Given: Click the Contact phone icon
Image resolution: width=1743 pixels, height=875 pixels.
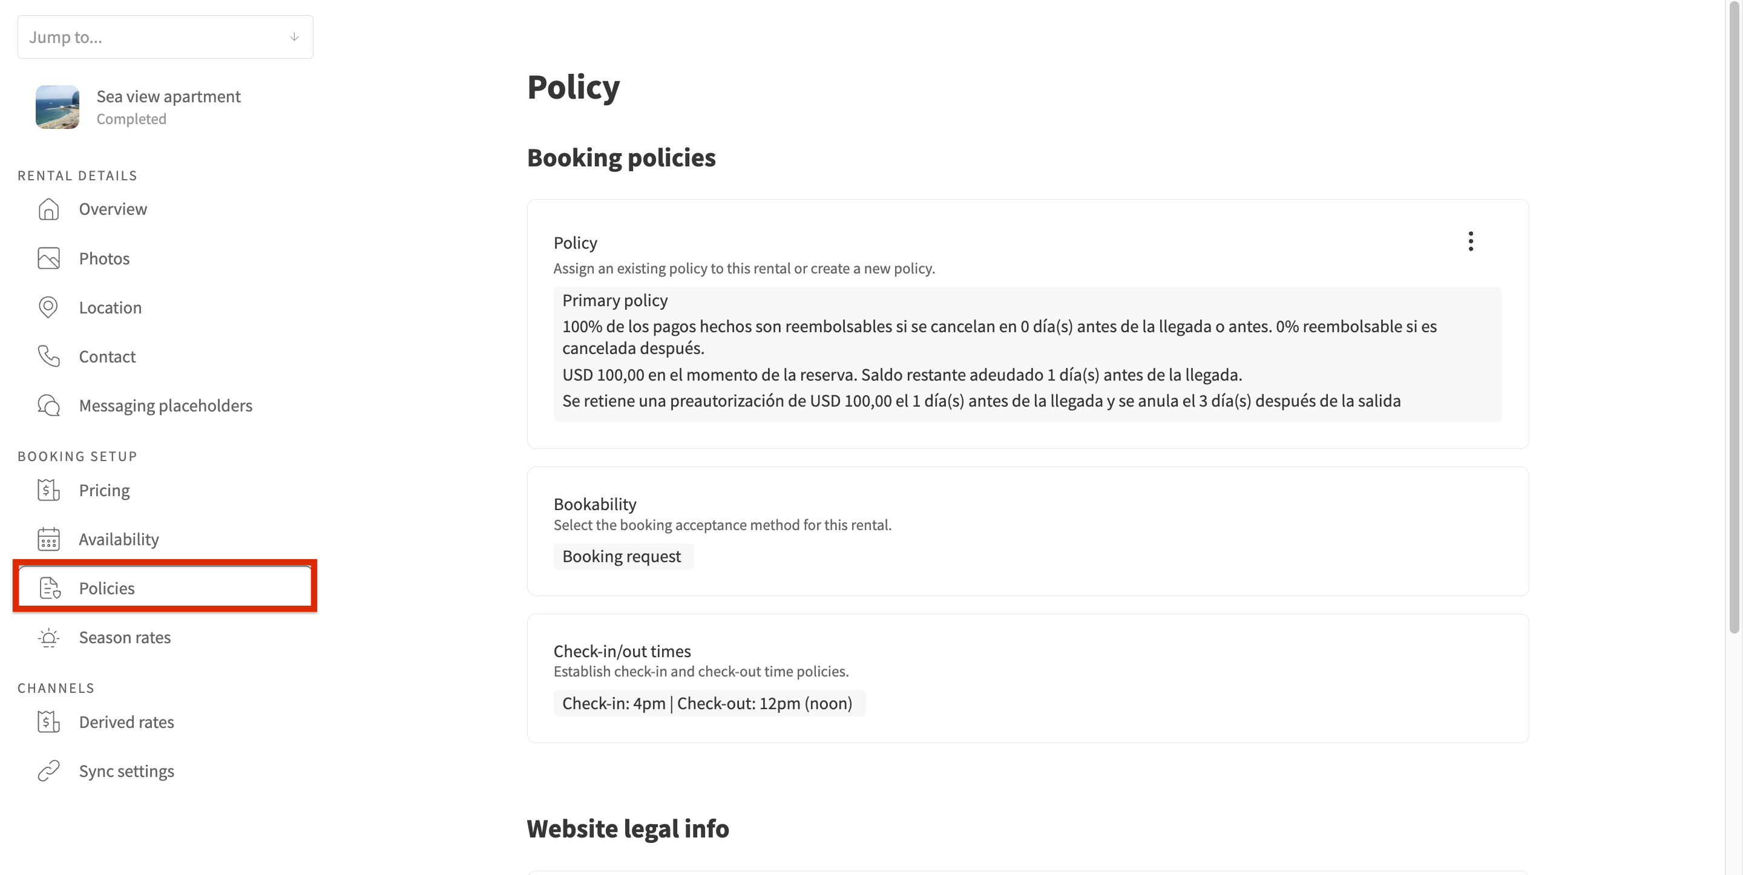Looking at the screenshot, I should 48,356.
